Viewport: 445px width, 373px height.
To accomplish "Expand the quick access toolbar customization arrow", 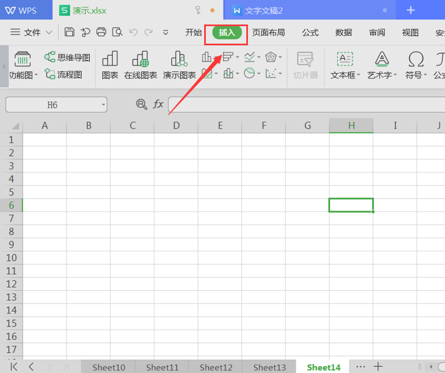I will click(166, 33).
